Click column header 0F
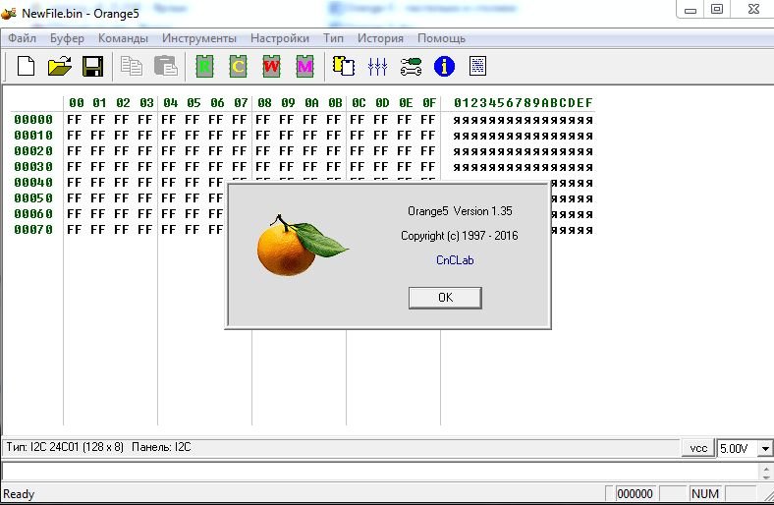This screenshot has width=774, height=505. click(x=429, y=103)
